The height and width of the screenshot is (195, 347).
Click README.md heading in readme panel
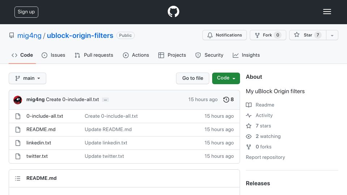pyautogui.click(x=41, y=178)
